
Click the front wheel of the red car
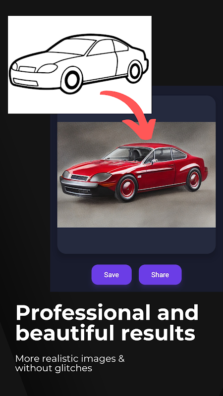[x=126, y=189]
